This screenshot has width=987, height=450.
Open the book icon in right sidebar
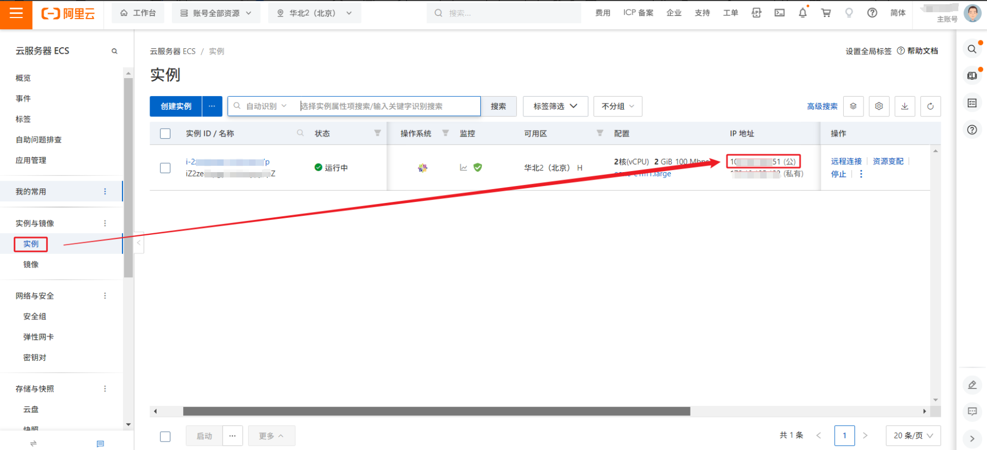pos(972,76)
